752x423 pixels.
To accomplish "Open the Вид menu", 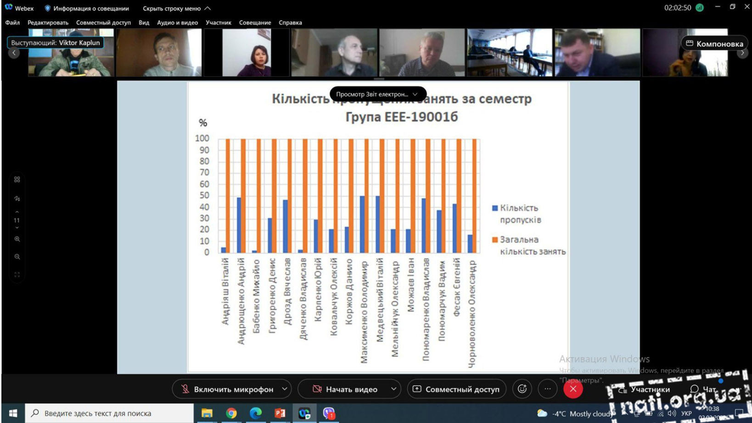I will 144,22.
